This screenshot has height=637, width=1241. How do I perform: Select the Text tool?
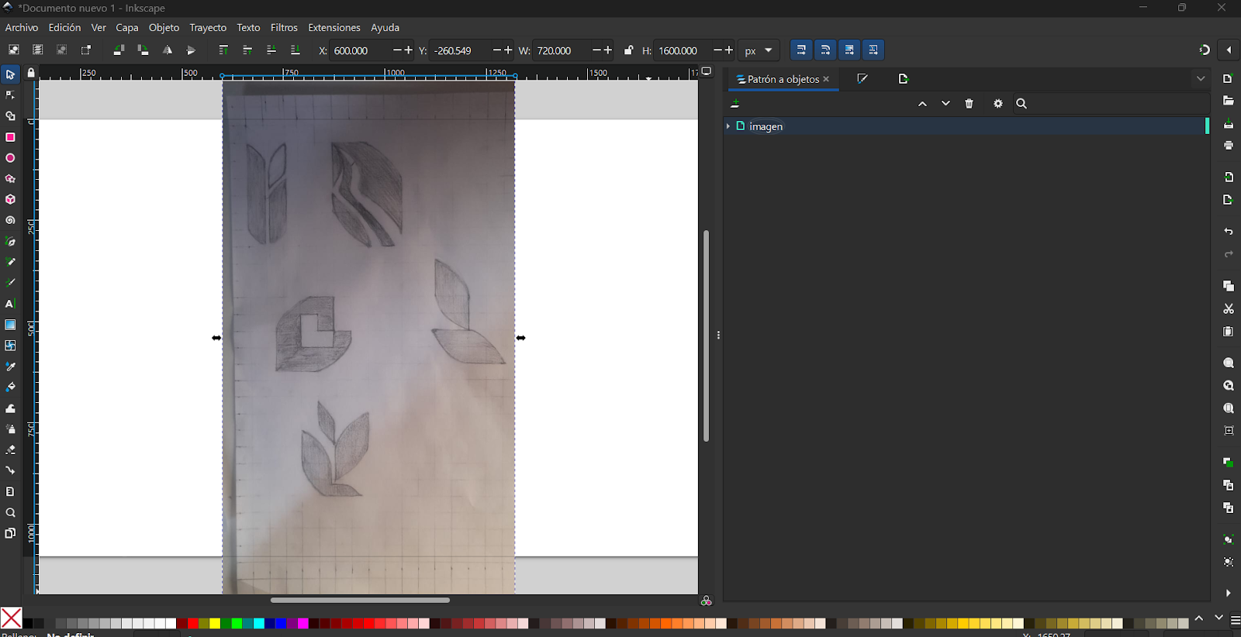(x=10, y=304)
